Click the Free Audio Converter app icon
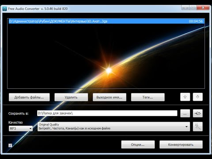 [x=5, y=9]
